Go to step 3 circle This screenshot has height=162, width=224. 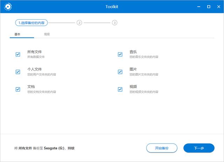click(114, 23)
